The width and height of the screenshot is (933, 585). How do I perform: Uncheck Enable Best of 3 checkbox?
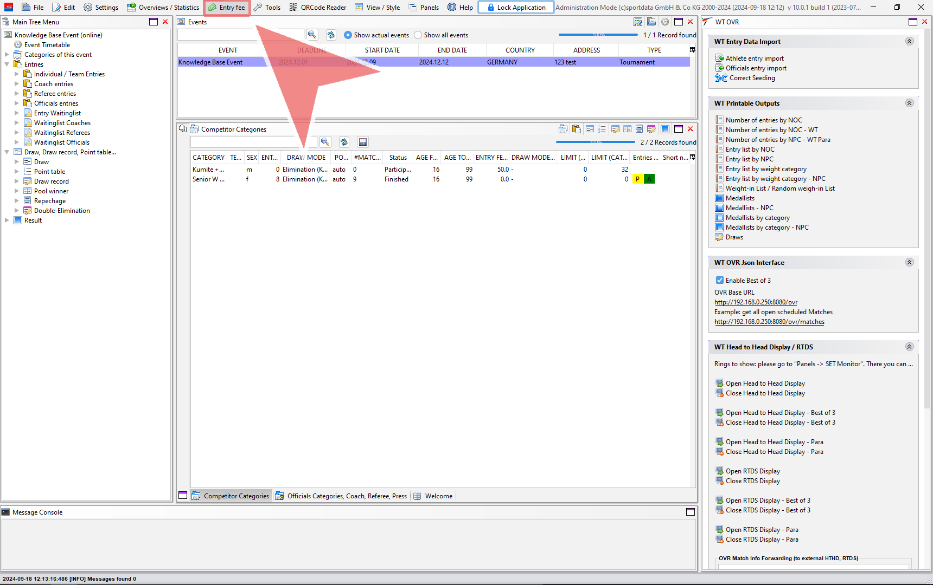coord(719,281)
